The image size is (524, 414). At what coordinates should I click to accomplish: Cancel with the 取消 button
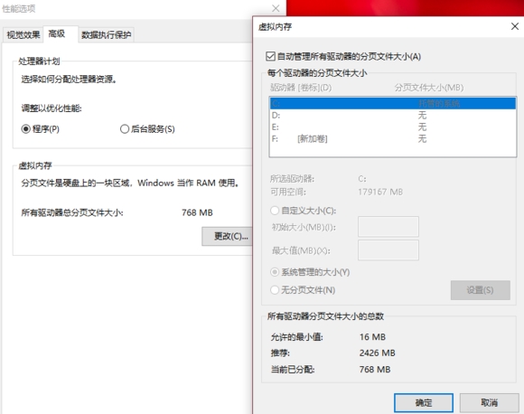point(489,402)
